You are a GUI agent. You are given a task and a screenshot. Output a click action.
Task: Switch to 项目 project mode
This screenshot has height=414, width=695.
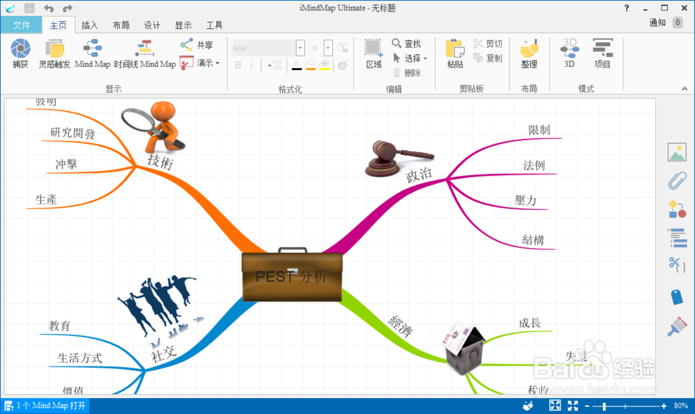[603, 53]
